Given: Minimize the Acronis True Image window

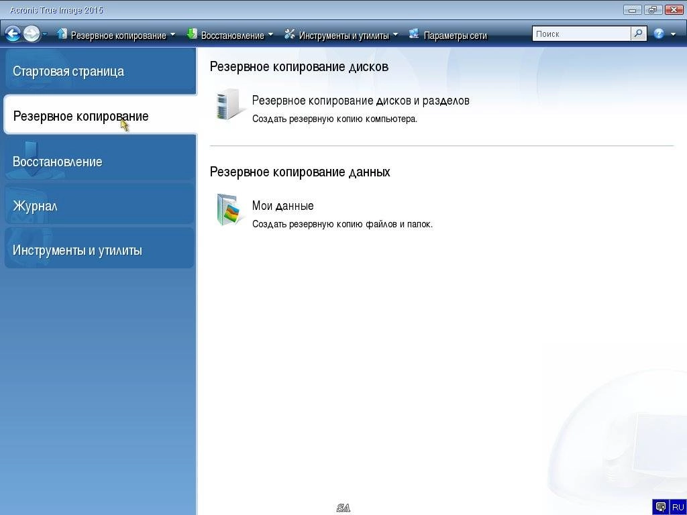Looking at the screenshot, I should [632, 10].
